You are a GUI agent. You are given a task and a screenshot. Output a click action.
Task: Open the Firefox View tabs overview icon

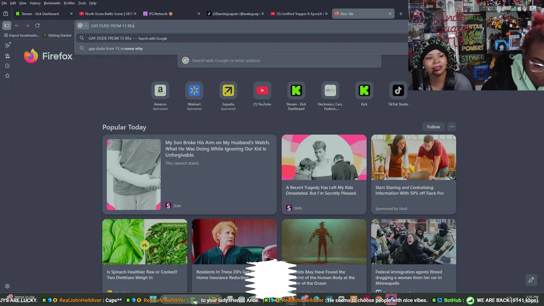tap(6, 14)
